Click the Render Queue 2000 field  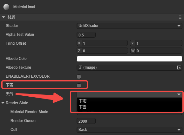tap(86, 121)
